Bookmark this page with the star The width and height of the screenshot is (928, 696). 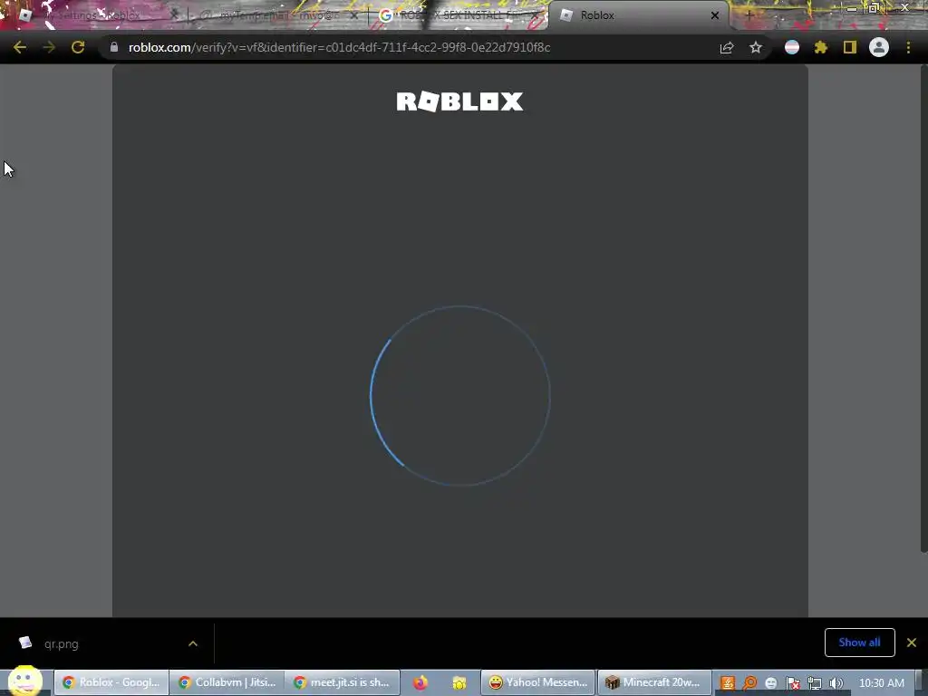pyautogui.click(x=756, y=48)
